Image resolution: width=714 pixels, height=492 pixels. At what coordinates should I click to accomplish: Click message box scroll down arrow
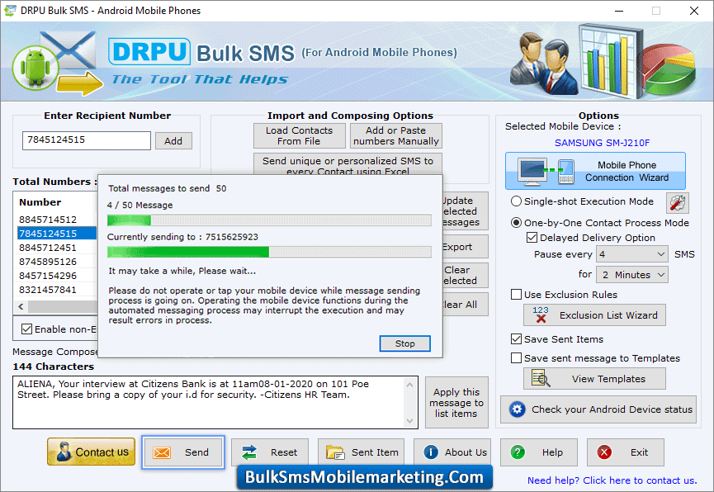point(409,420)
